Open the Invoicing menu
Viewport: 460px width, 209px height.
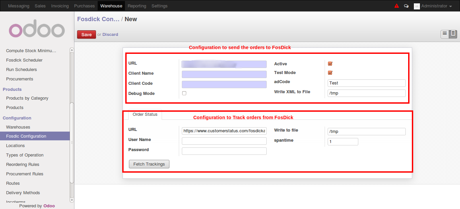(x=60, y=6)
